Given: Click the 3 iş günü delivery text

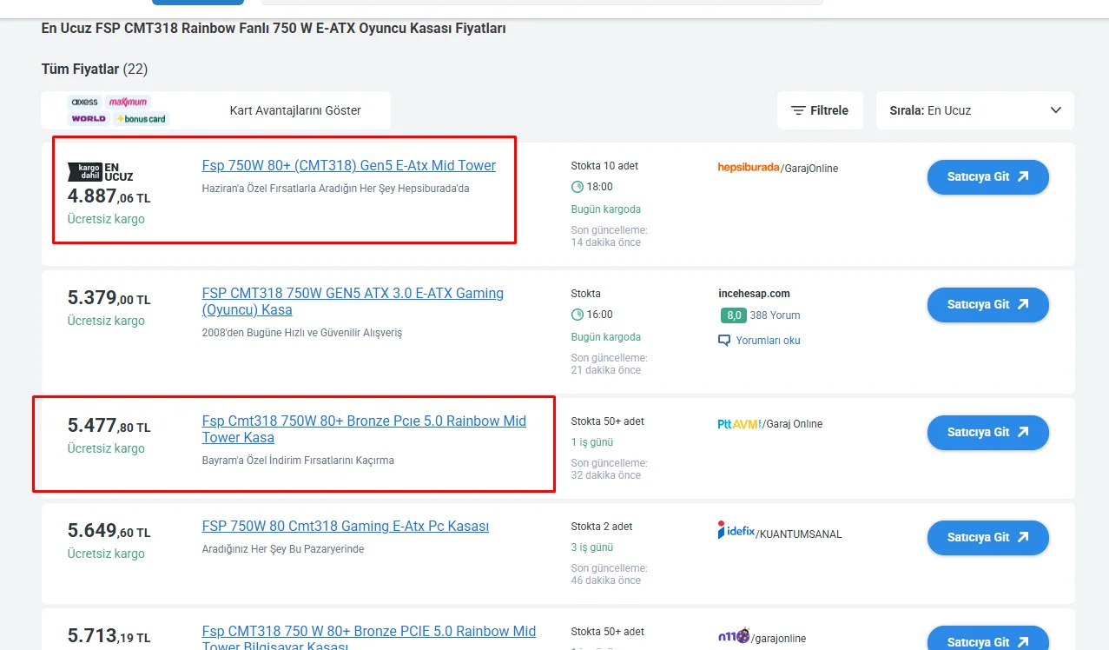Looking at the screenshot, I should (x=592, y=547).
